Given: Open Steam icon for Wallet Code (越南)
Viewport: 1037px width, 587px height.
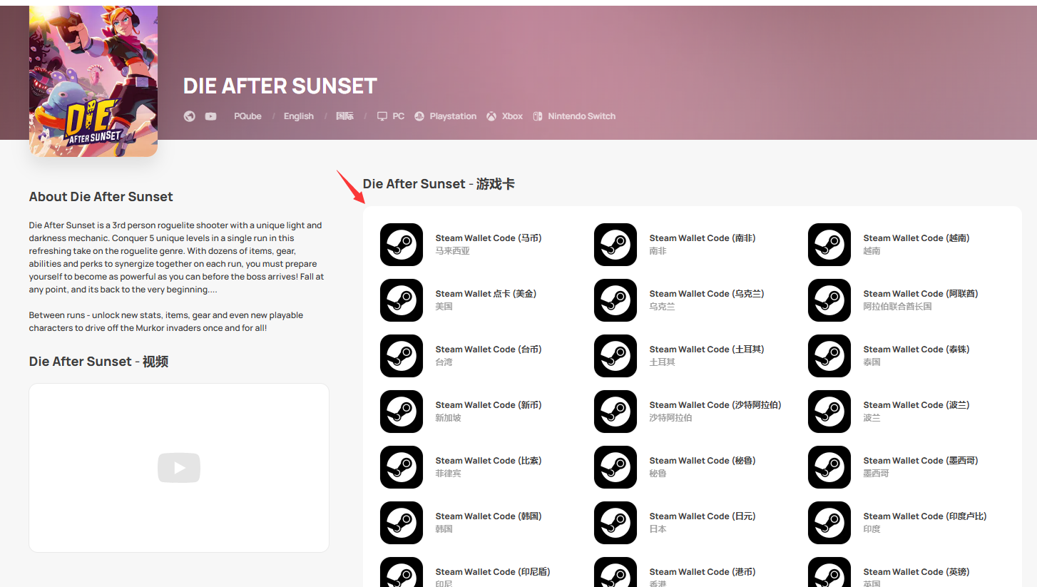Looking at the screenshot, I should pos(829,245).
